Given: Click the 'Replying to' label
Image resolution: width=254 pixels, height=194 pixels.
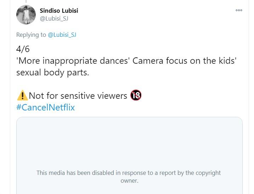Looking at the screenshot, I should [x=31, y=35].
